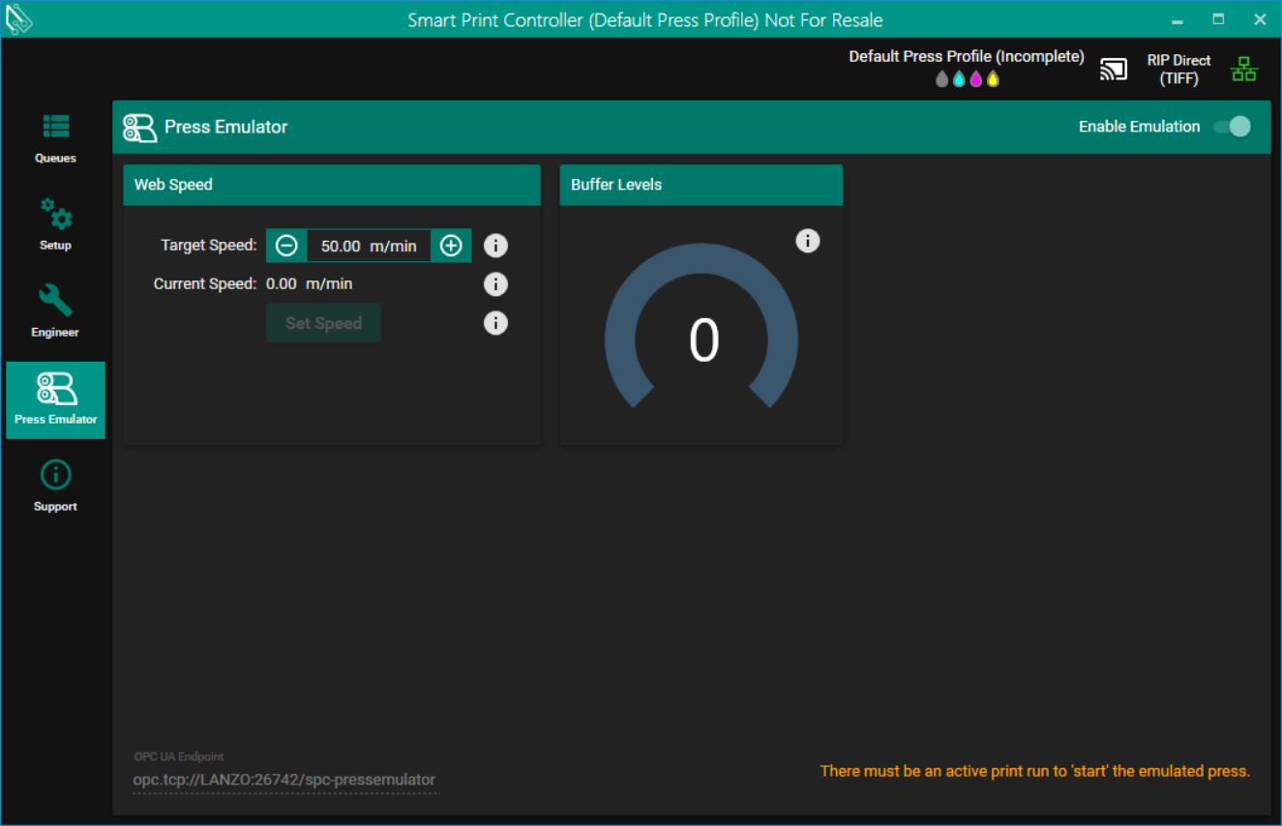Viewport: 1282px width, 826px height.
Task: Open the Setup gears section
Action: click(55, 224)
